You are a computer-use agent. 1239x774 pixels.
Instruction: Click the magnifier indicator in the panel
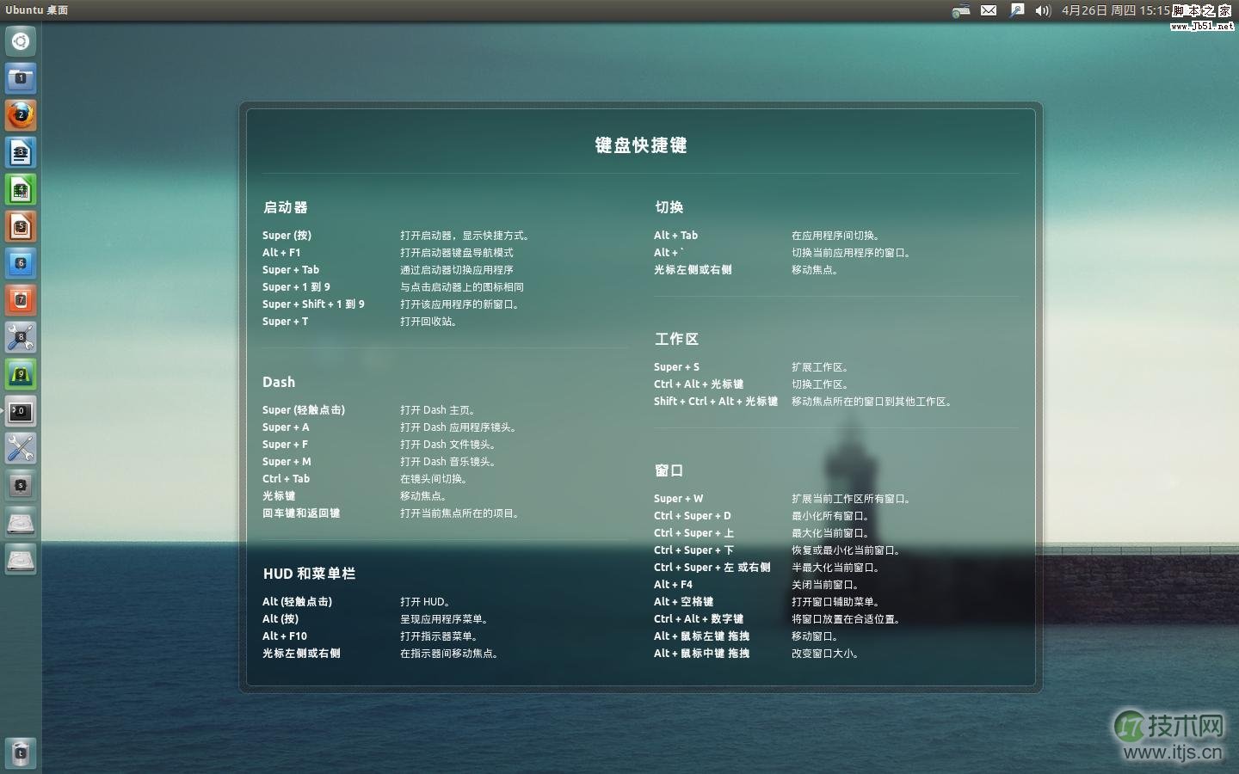tap(1017, 10)
